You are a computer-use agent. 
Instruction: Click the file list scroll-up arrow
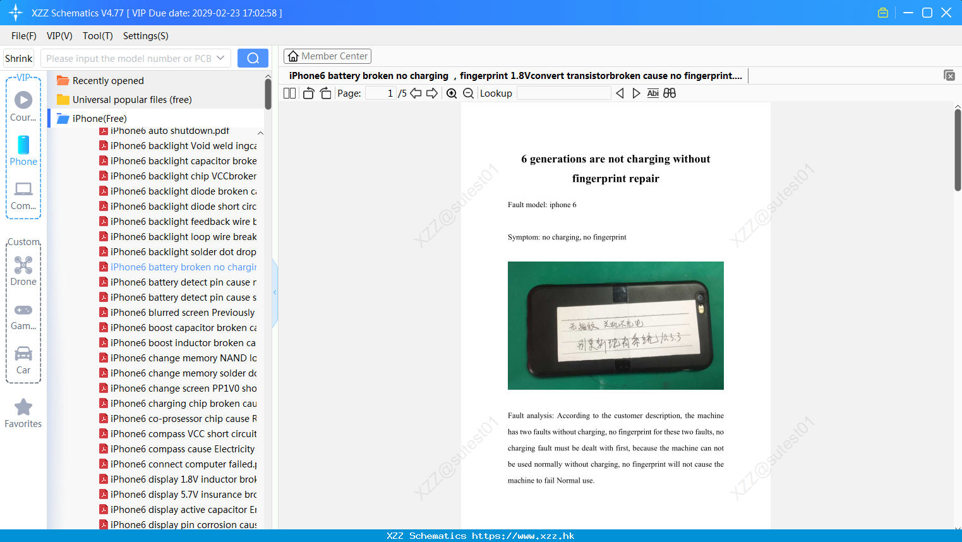(260, 133)
